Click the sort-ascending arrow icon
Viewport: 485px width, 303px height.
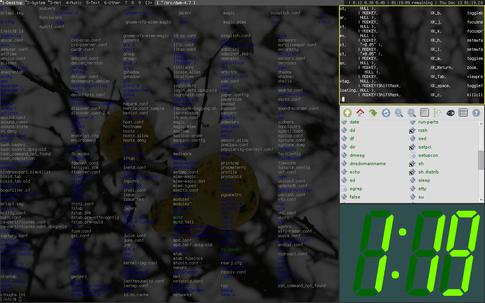[438, 112]
